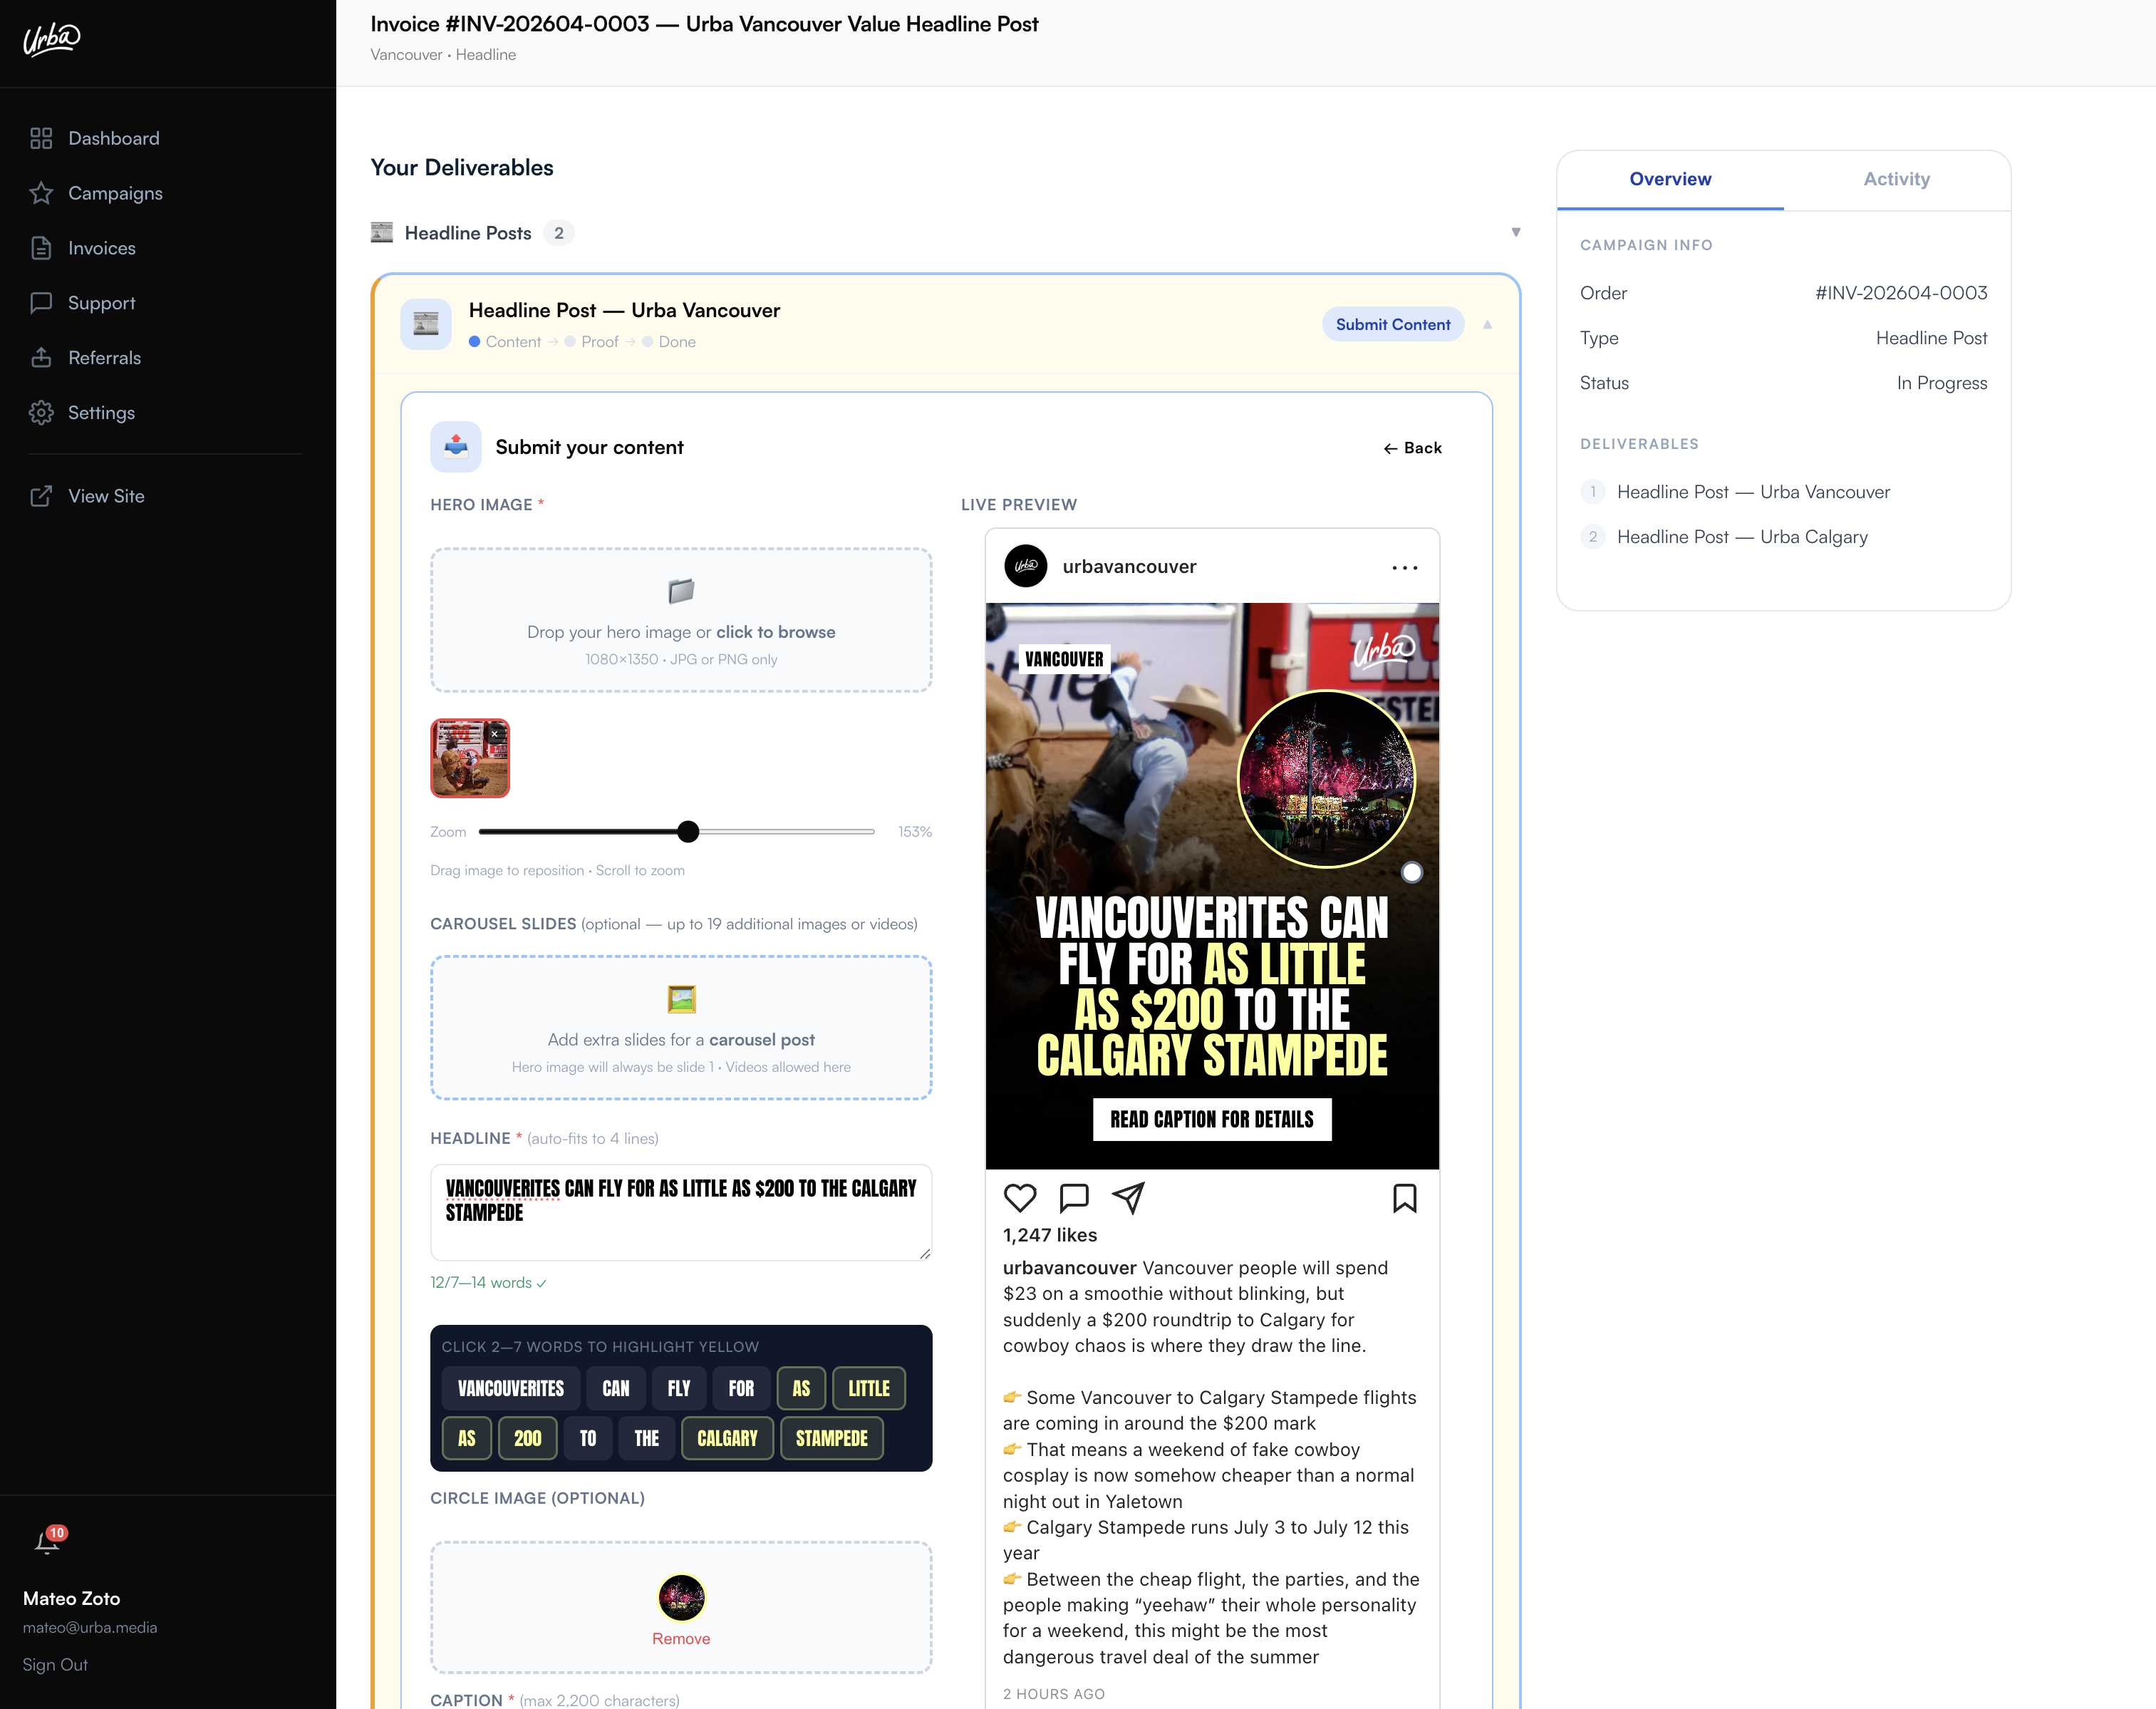Collapse the Headline Posts section arrow
Viewport: 2156px width, 1709px height.
[x=1516, y=232]
